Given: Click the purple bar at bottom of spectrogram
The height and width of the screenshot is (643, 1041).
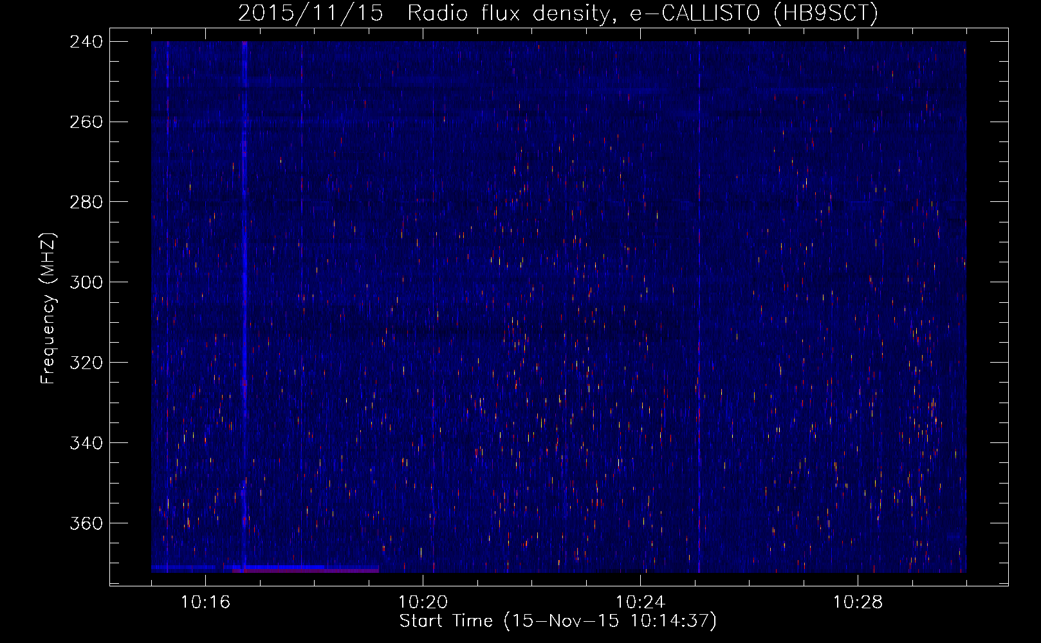Looking at the screenshot, I should tap(306, 570).
